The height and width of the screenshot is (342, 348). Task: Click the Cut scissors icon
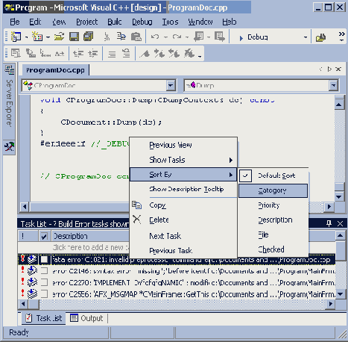point(107,37)
